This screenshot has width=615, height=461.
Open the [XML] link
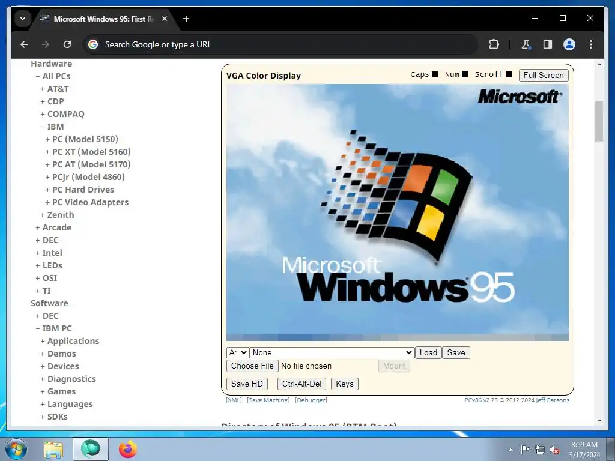coord(234,400)
